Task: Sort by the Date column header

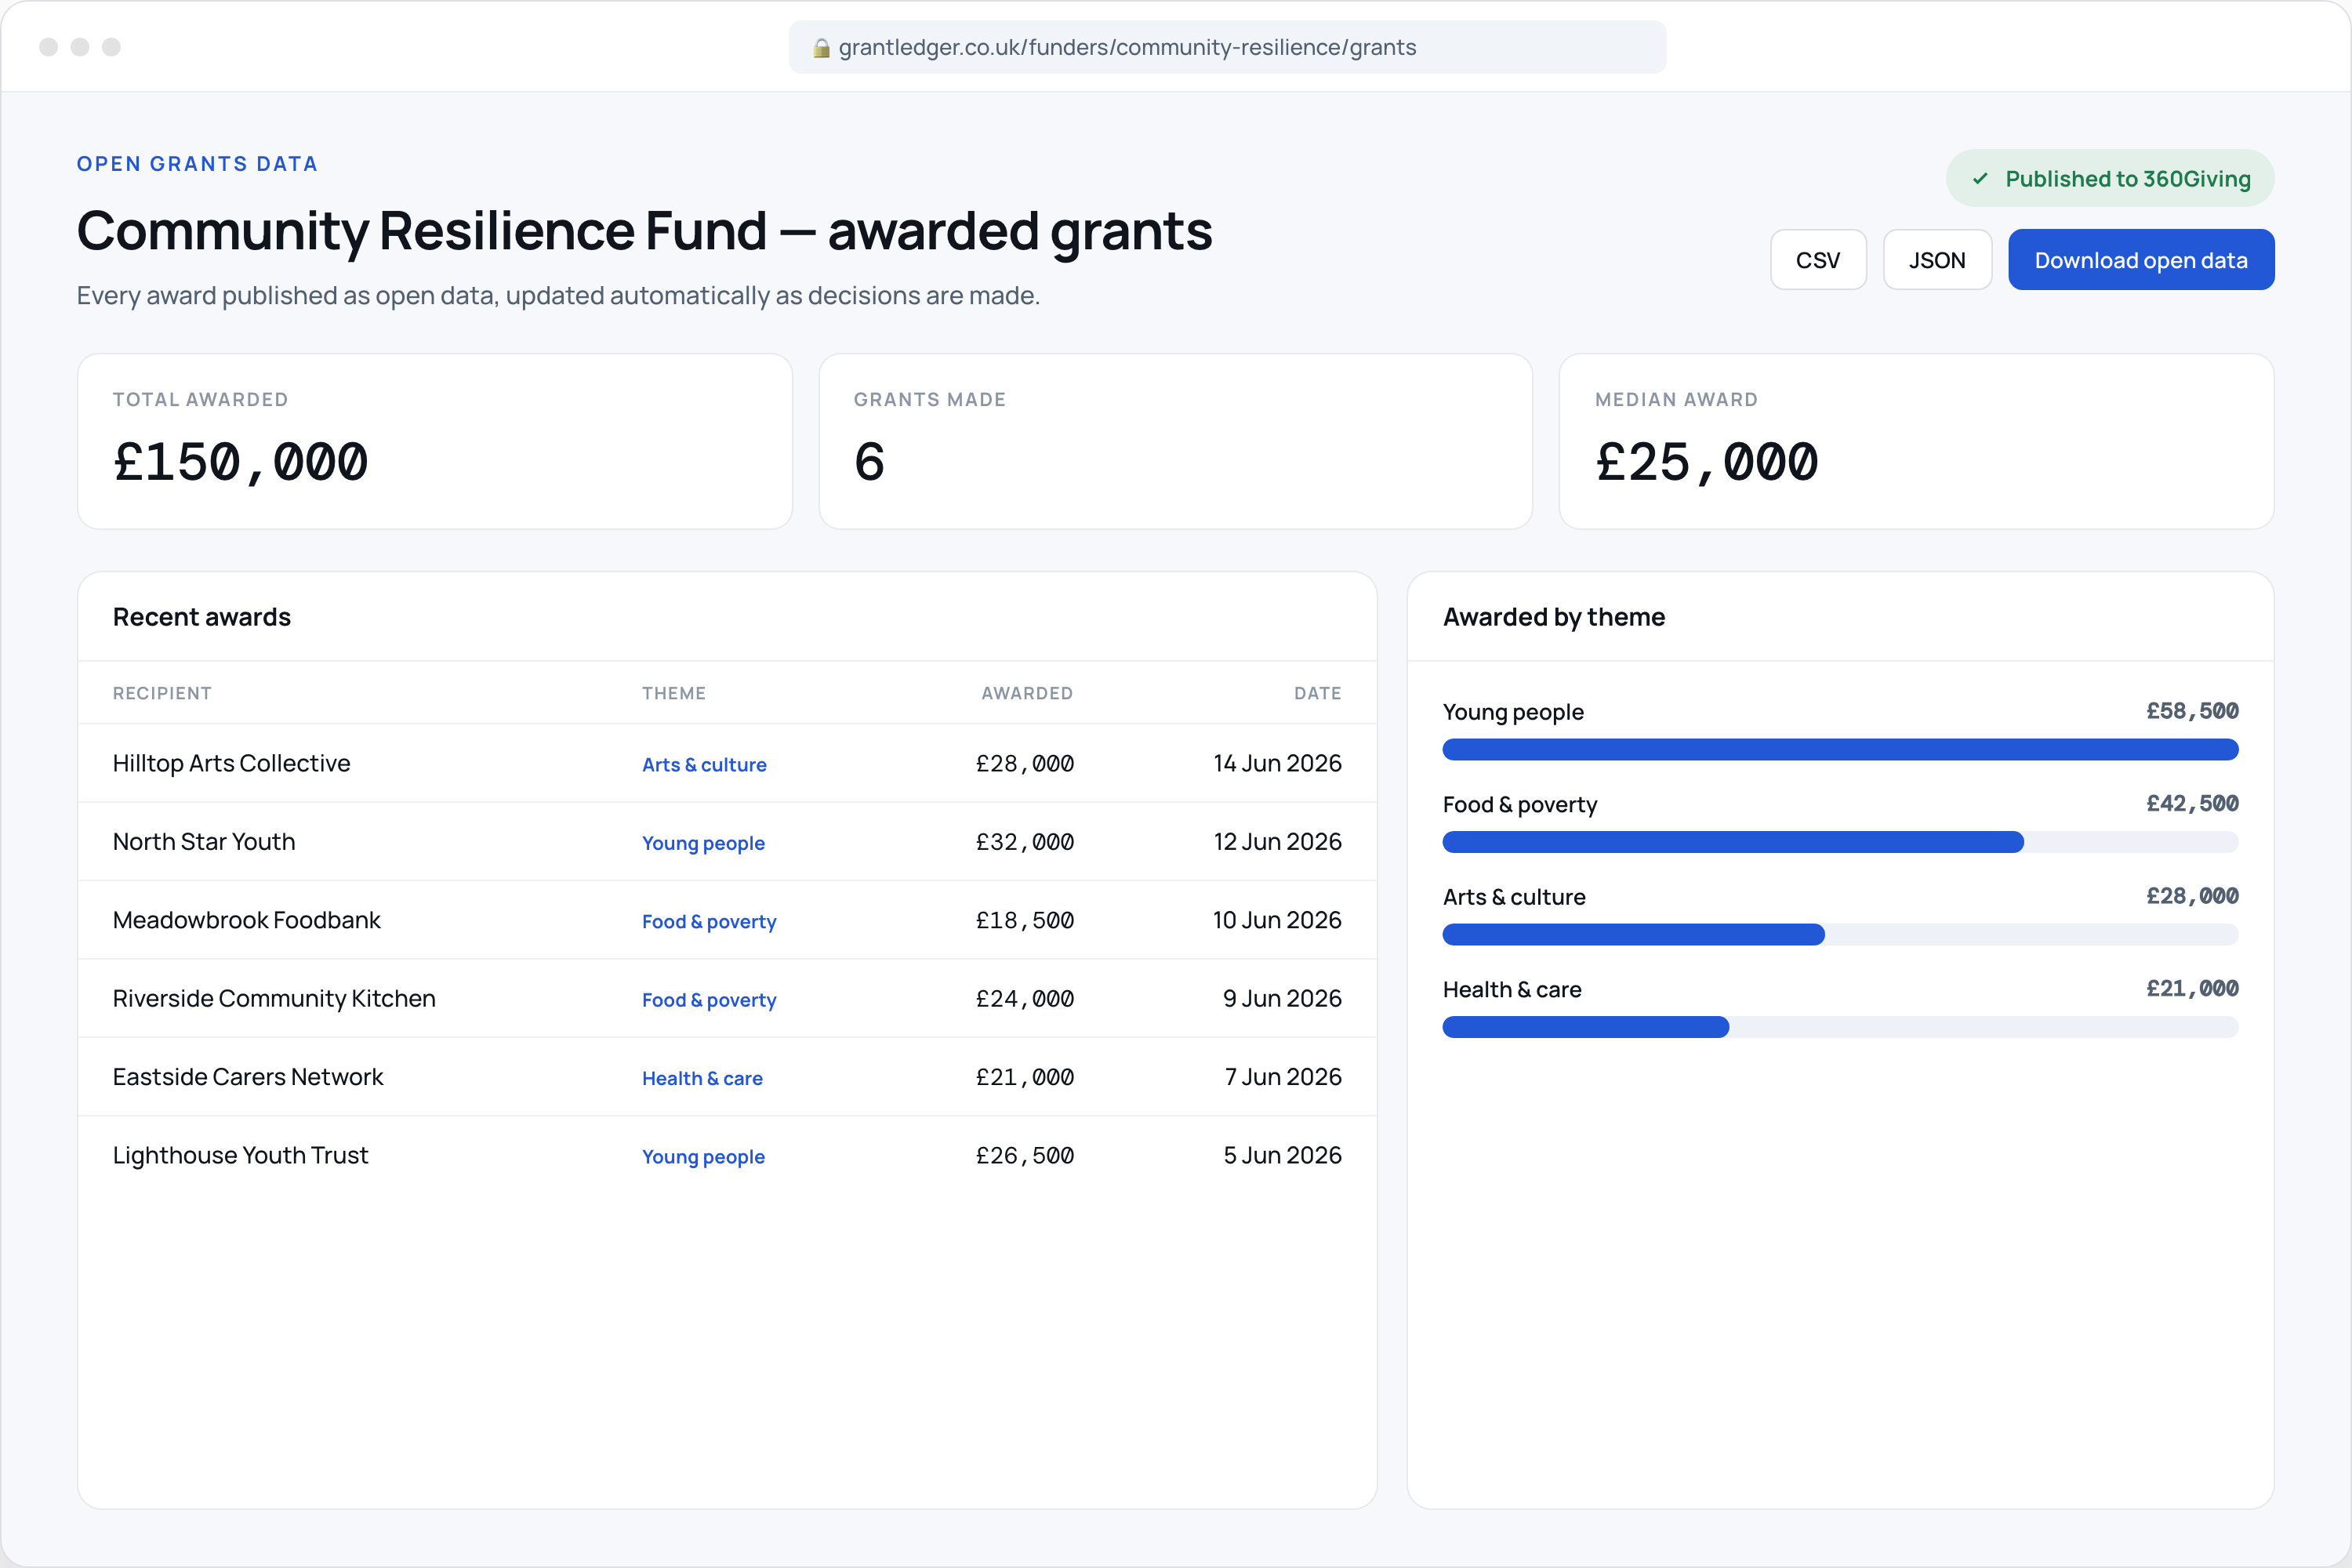Action: pos(1317,693)
